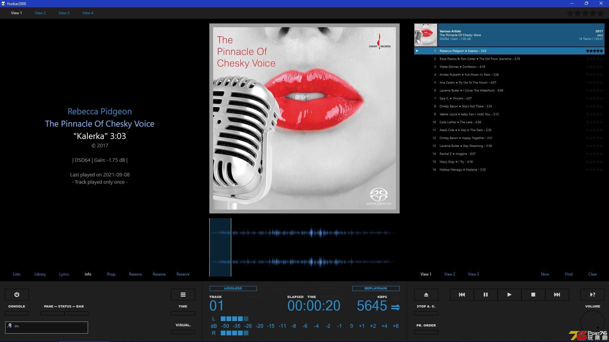Click the Volume knob
609x342 pixels.
[593, 322]
